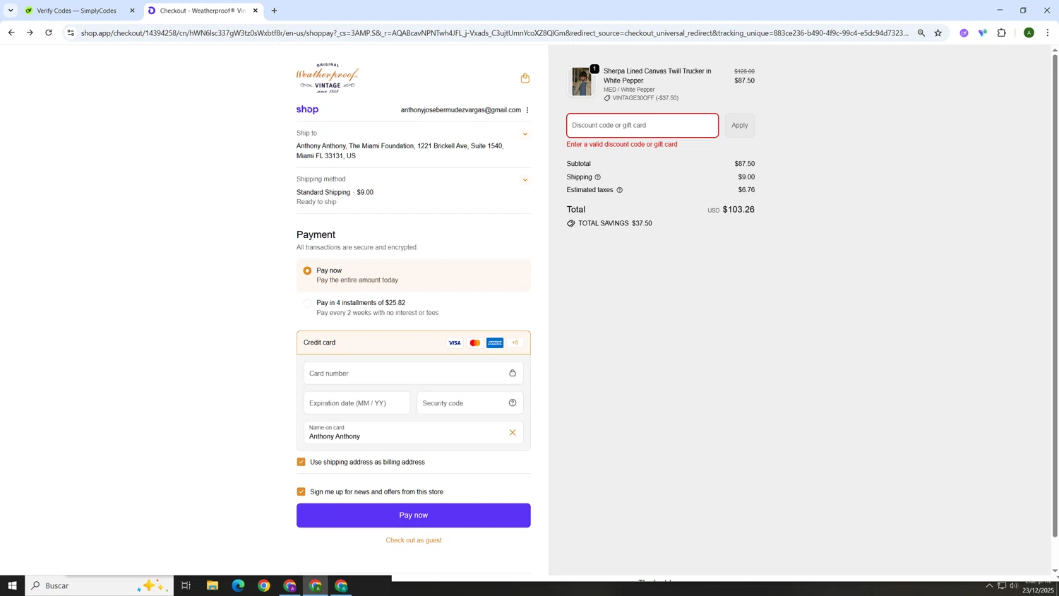Focus the Card number field

click(x=414, y=373)
